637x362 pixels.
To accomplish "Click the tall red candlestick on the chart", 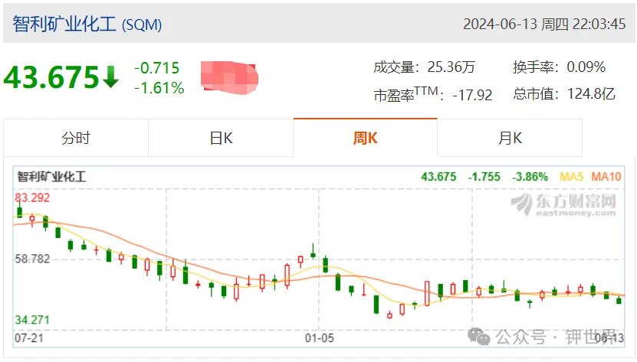I will coord(427,293).
